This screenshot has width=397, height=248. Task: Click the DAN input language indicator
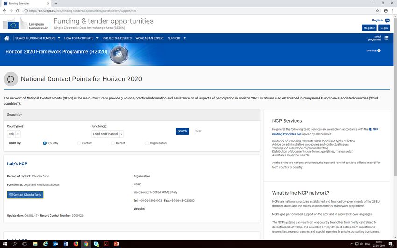(368, 244)
